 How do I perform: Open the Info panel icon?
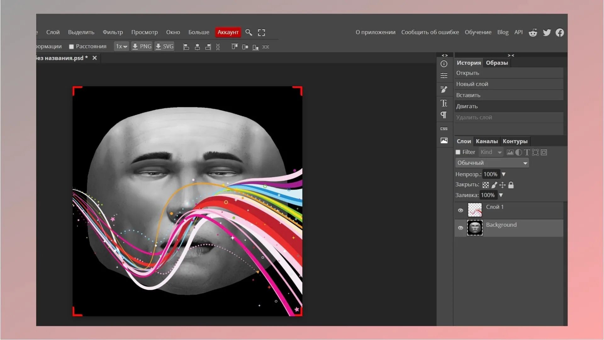[444, 64]
